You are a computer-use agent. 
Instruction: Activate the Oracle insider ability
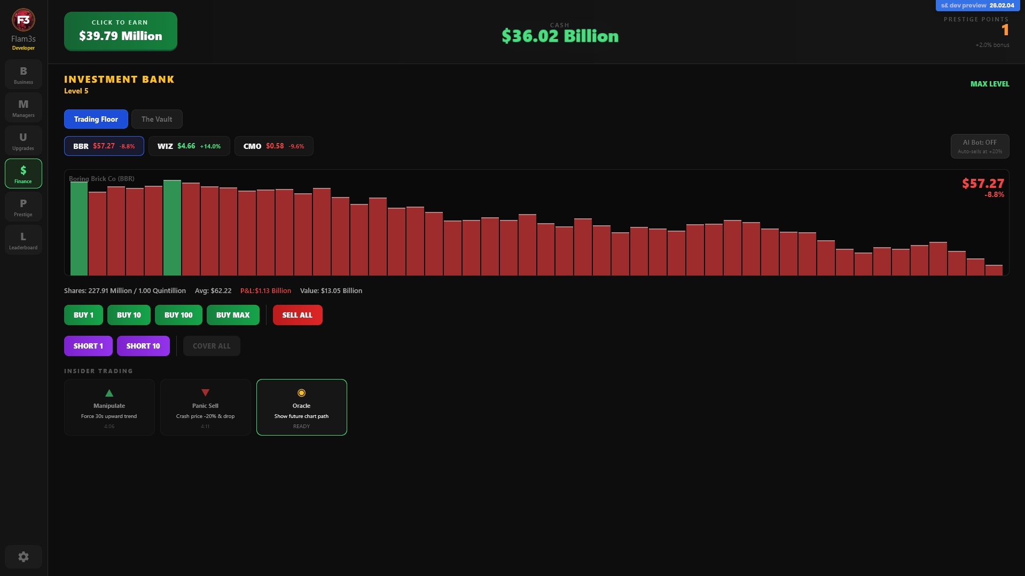(x=301, y=407)
